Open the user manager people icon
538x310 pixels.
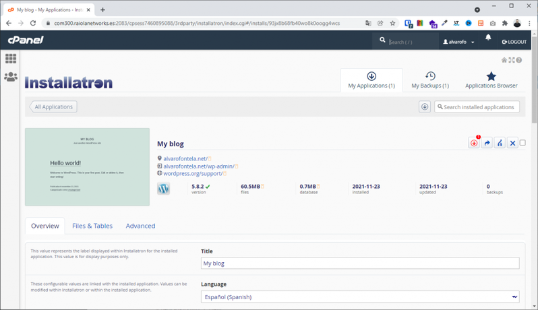(x=11, y=76)
